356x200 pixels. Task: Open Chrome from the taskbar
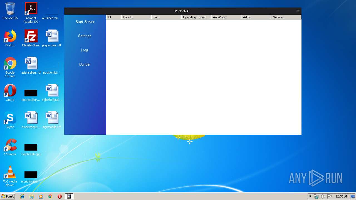coord(50,196)
